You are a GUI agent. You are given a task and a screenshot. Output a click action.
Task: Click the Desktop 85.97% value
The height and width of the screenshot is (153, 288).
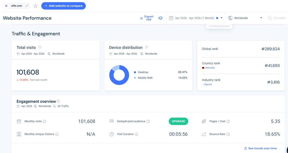[x=183, y=72]
